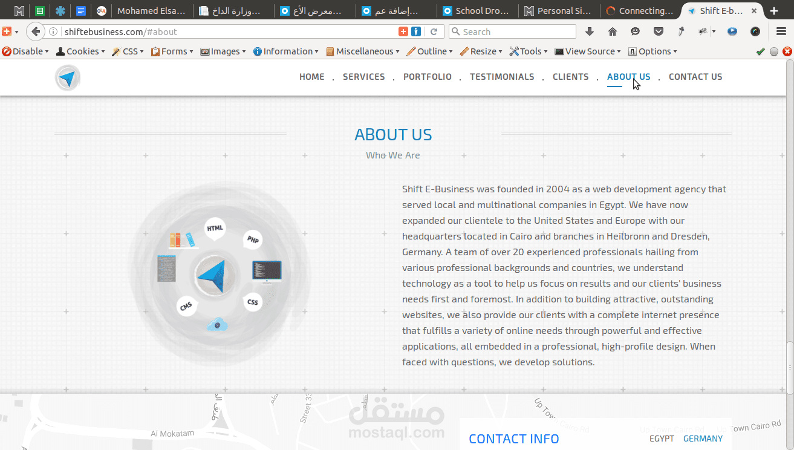Screen dimensions: 794x450
Task: Click the page vertical scrollbar thumb
Action: tap(789, 369)
